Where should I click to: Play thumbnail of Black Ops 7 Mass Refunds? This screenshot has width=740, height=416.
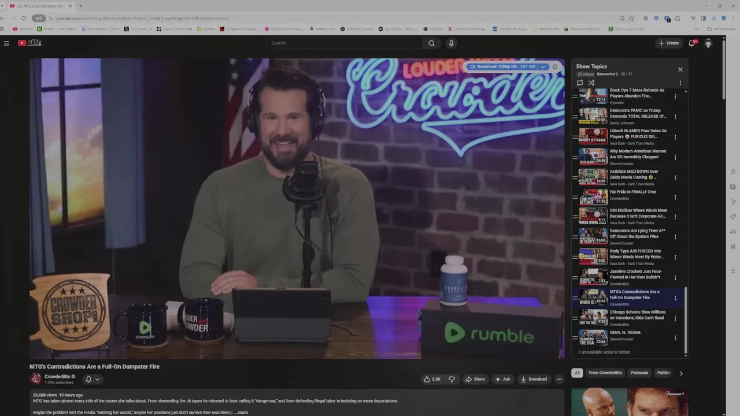(593, 96)
